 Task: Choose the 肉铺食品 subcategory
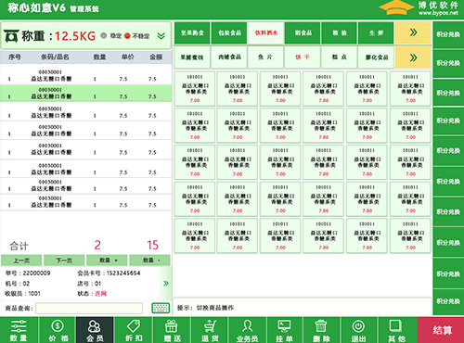click(x=229, y=57)
